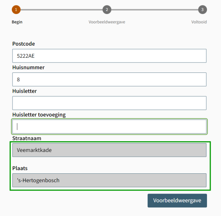This screenshot has height=216, width=221.
Task: Click the Huisletter field label
Action: coord(25,91)
